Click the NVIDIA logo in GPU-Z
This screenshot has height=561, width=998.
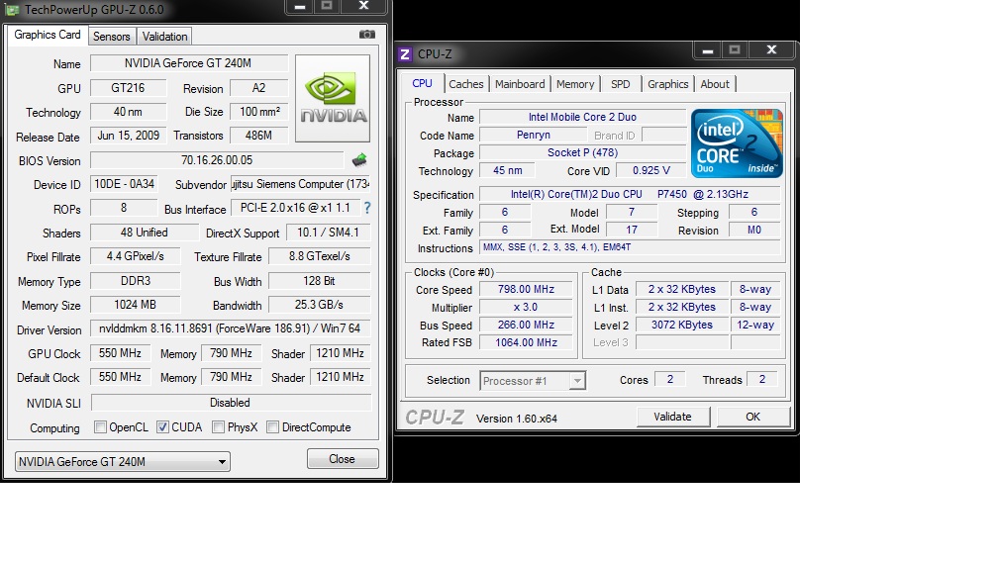pos(333,98)
